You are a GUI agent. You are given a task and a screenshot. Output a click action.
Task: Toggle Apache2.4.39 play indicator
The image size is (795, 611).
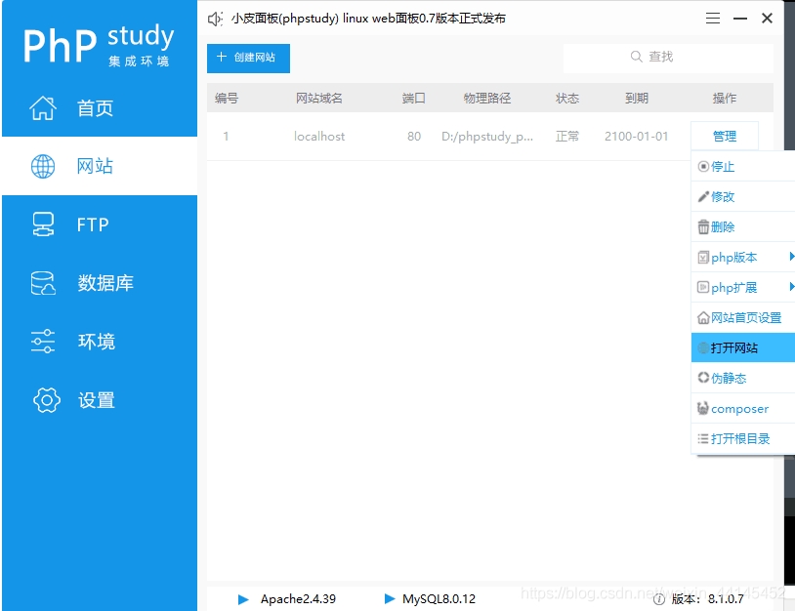coord(243,599)
